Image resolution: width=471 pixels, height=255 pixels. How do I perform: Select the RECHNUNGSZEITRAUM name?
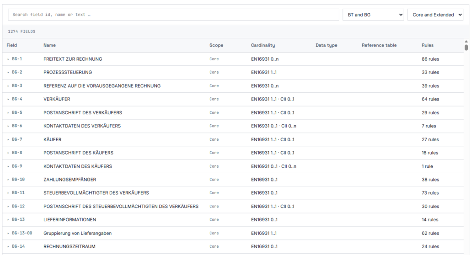click(70, 246)
